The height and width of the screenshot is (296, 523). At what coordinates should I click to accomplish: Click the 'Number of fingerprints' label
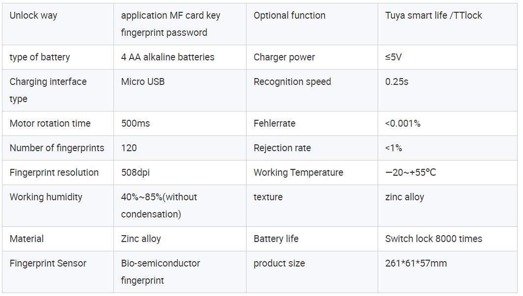[56, 148]
